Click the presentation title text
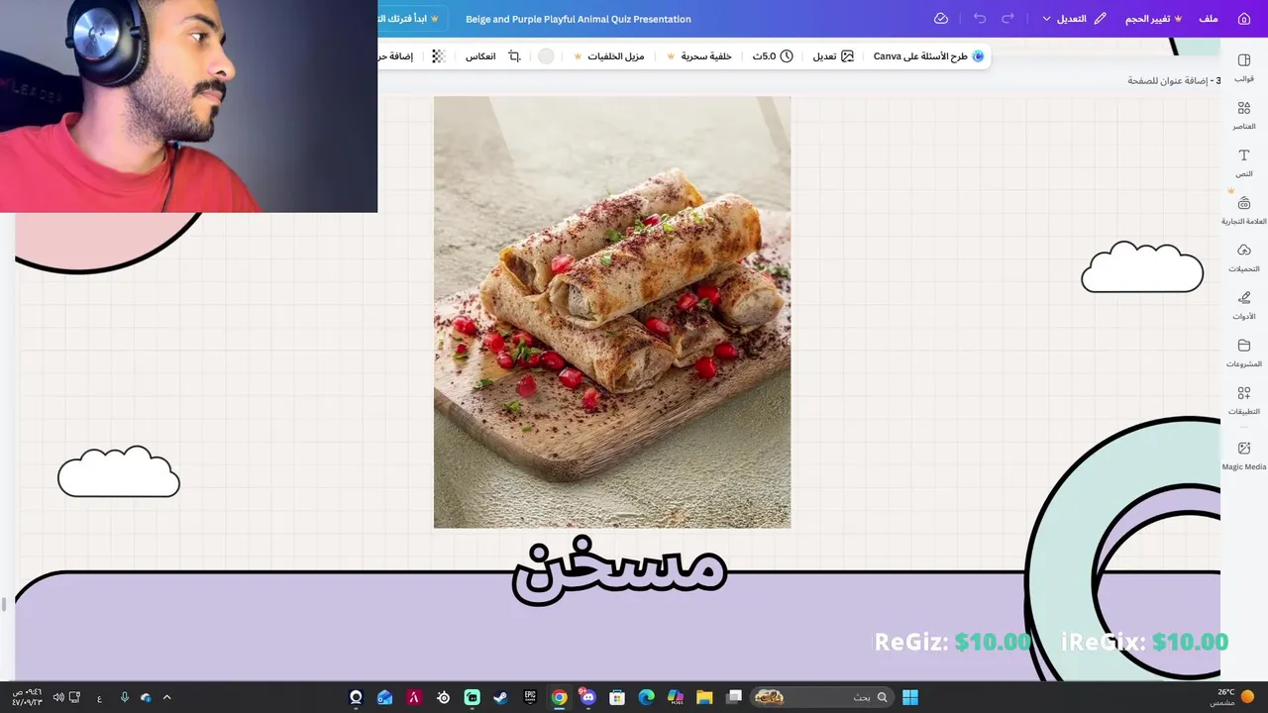 579,19
